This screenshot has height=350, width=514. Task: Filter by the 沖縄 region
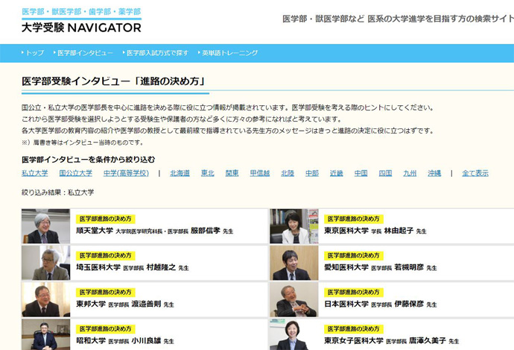[434, 173]
